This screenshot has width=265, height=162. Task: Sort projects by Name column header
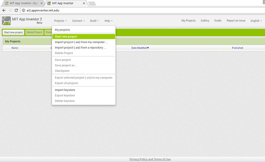tap(15, 48)
